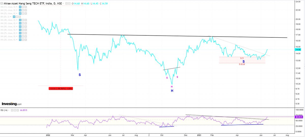Hide the MA (60, close, 0) indicator
Viewport: 305px width, 137px height.
[x=20, y=36]
